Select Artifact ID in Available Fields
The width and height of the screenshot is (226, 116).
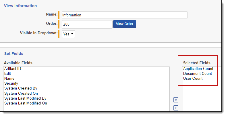pos(13,69)
